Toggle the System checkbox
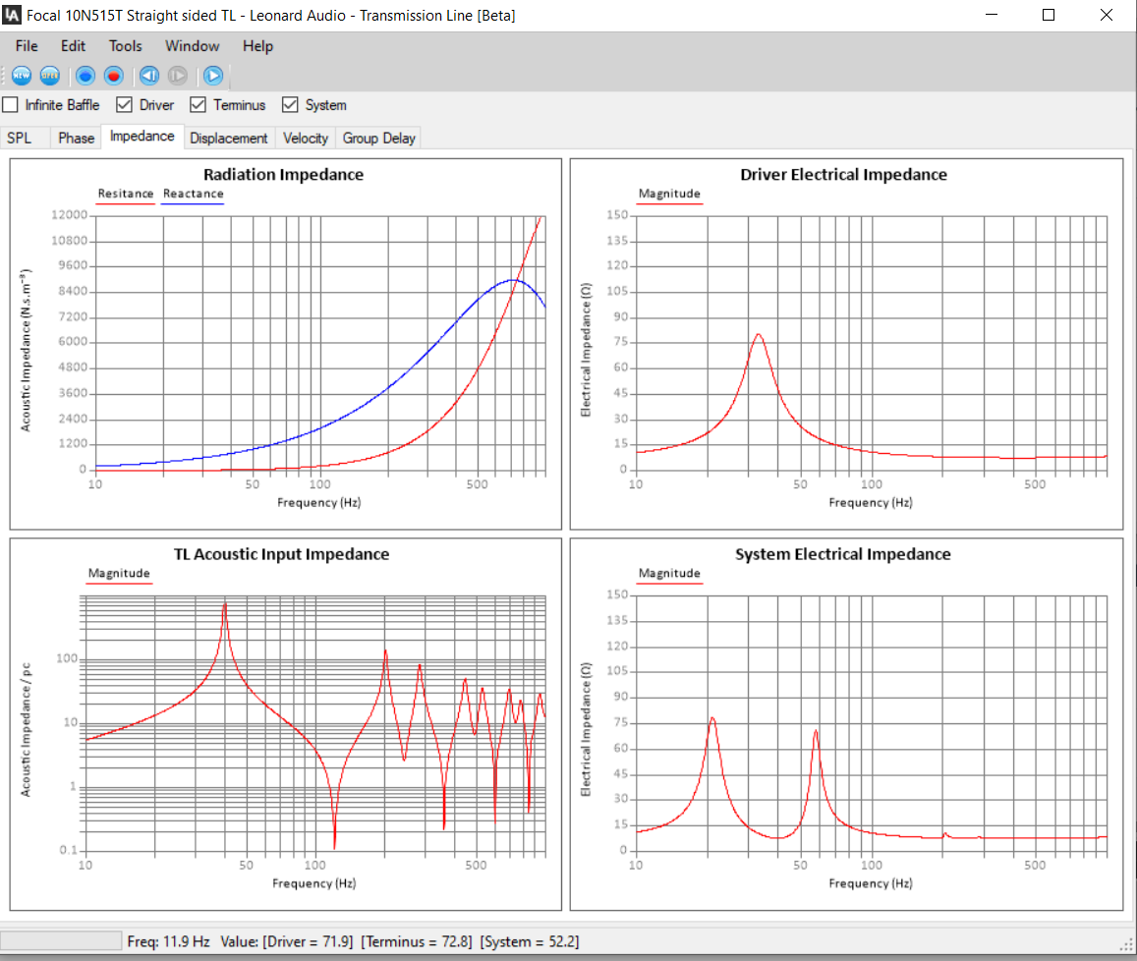 [x=290, y=105]
